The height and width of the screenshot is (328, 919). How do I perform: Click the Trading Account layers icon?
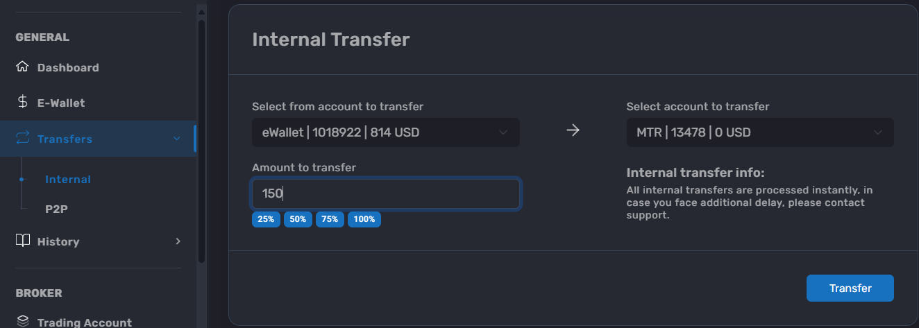tap(23, 322)
